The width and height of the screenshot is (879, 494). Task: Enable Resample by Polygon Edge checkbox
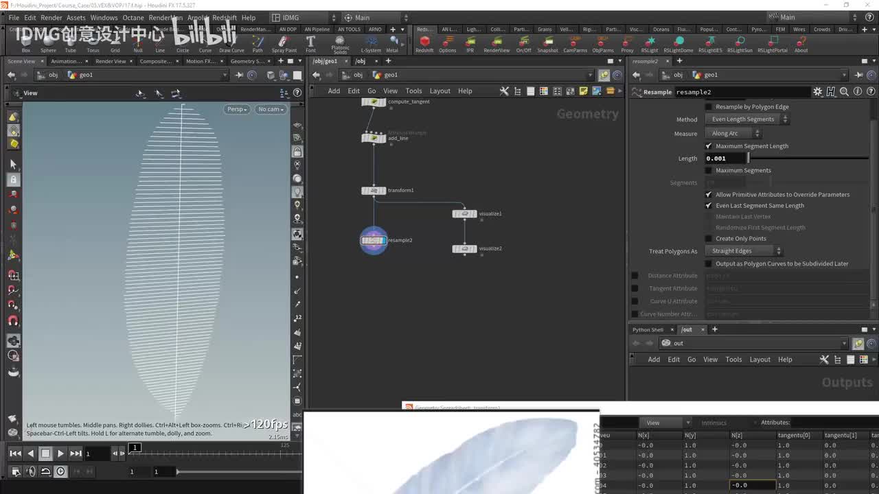(709, 106)
